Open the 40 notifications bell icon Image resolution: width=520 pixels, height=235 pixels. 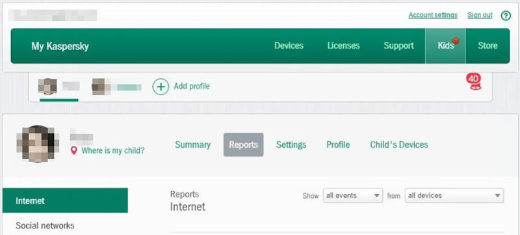point(474,81)
